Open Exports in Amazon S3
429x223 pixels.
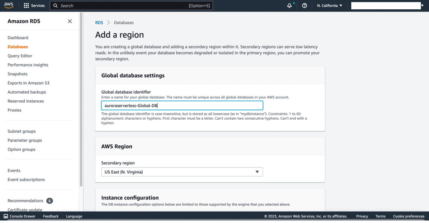tap(29, 83)
